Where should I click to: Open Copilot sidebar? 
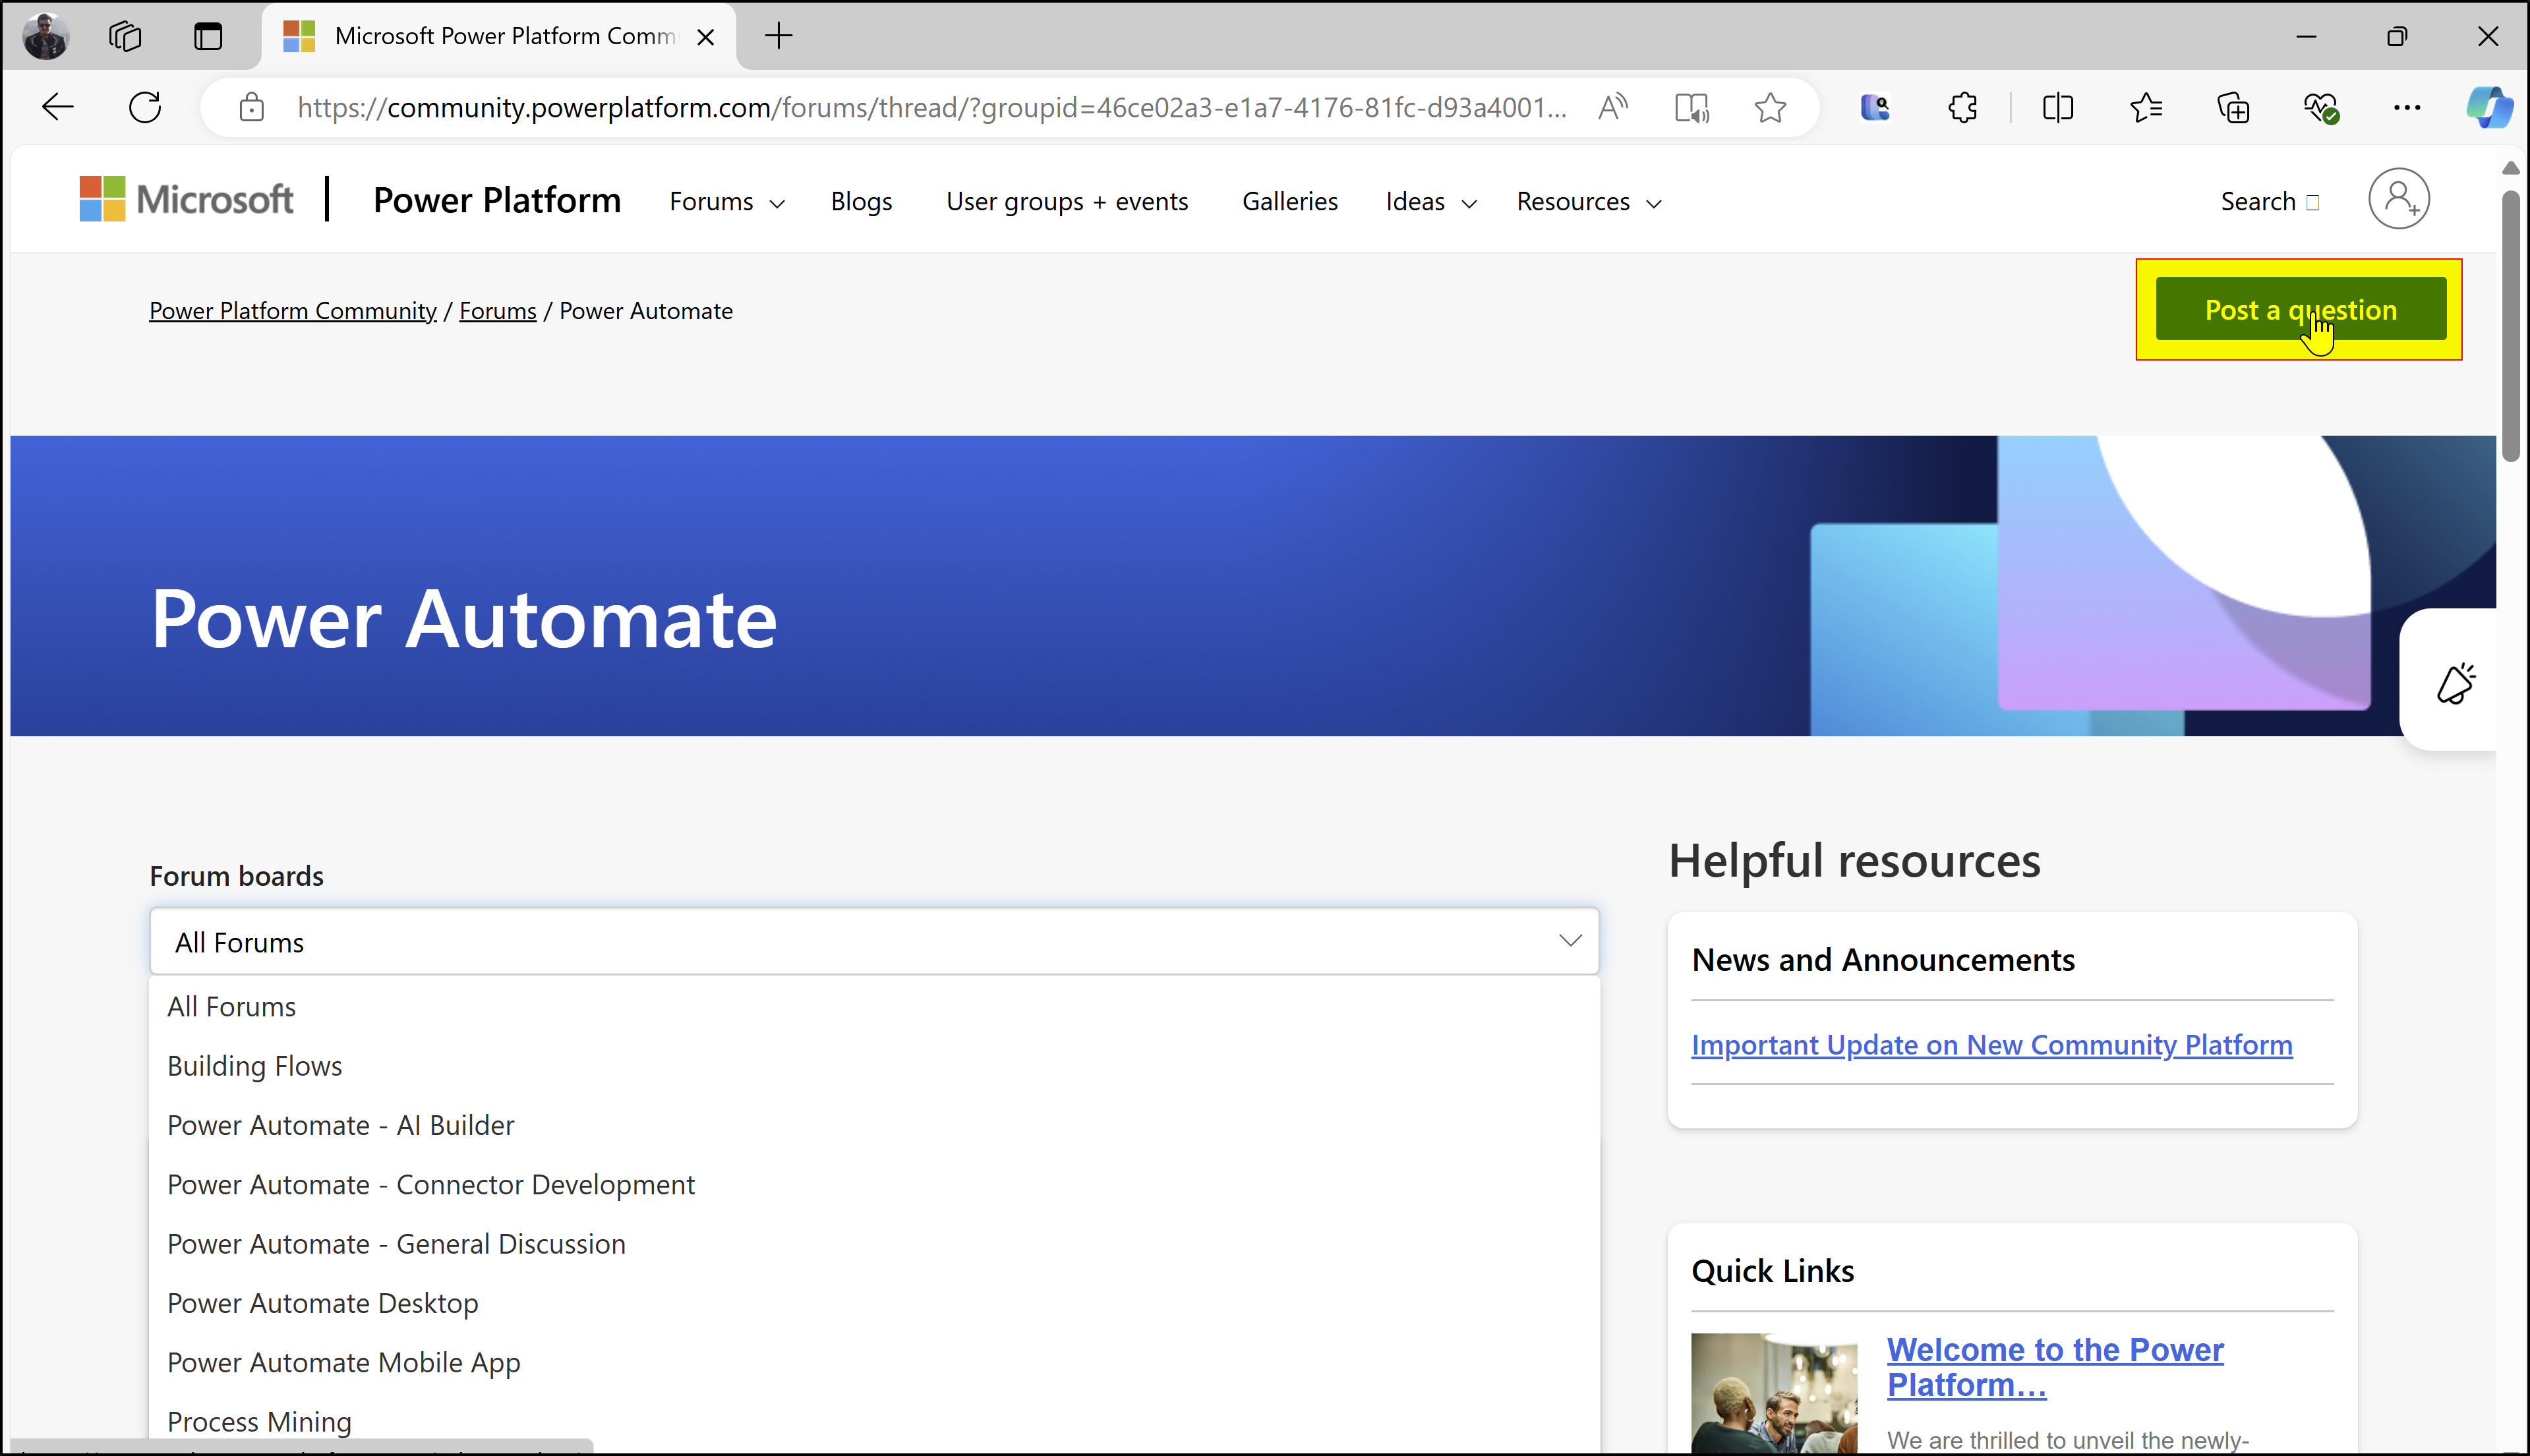tap(2489, 107)
